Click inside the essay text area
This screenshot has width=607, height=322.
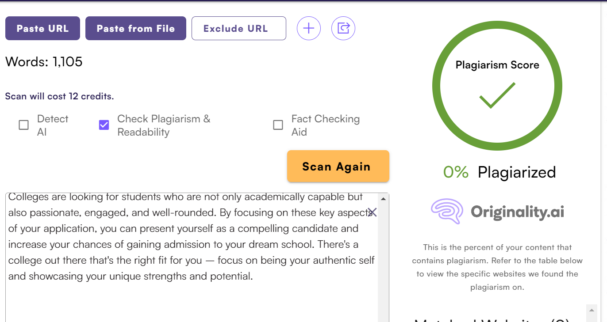[192, 258]
